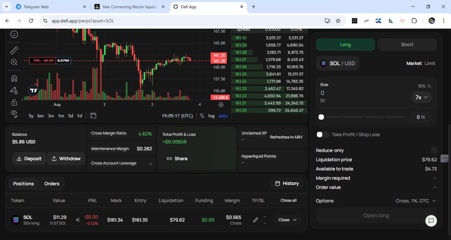Image resolution: width=451 pixels, height=240 pixels.
Task: Open the SOL / USD asset selector
Action: [x=337, y=63]
